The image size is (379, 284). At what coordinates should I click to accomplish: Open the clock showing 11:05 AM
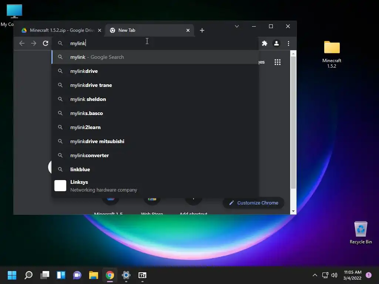point(352,275)
